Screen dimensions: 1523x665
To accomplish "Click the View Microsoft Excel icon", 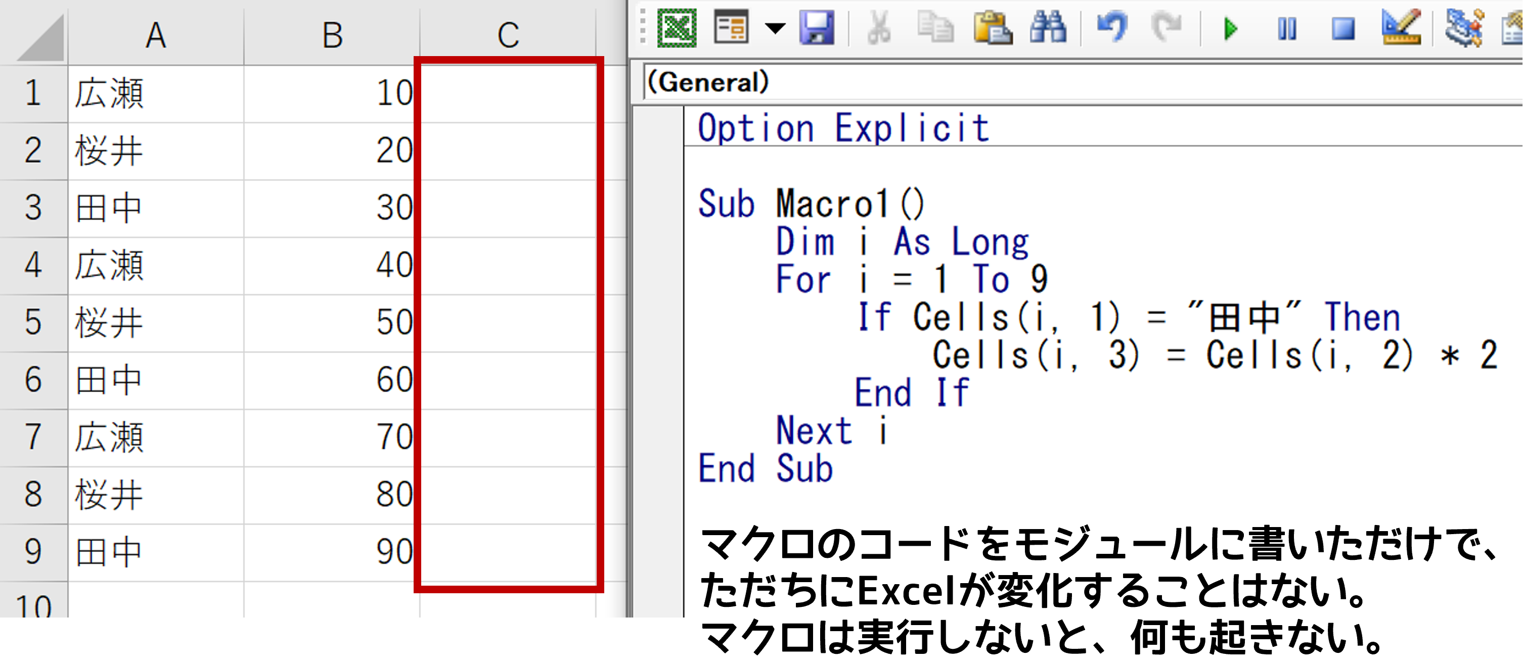I will point(677,28).
